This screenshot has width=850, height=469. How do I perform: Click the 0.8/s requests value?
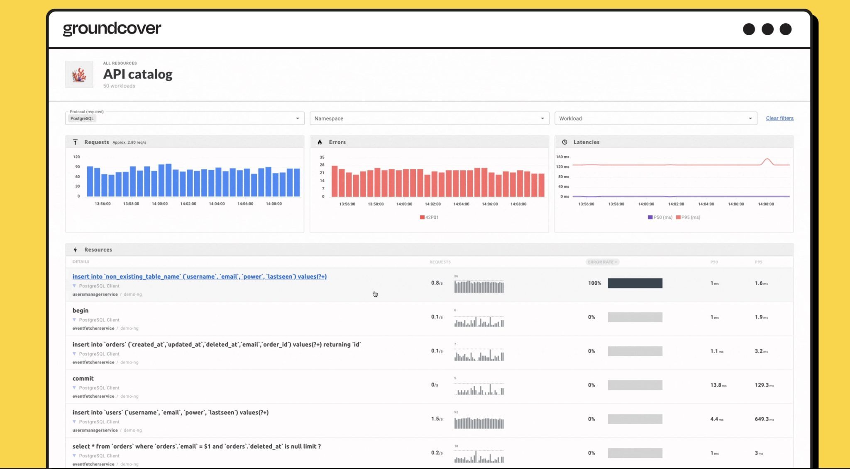[x=437, y=283]
